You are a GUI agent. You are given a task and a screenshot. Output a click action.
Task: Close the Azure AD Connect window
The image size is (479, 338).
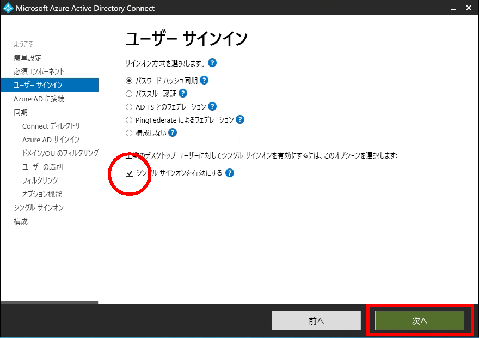pos(469,8)
